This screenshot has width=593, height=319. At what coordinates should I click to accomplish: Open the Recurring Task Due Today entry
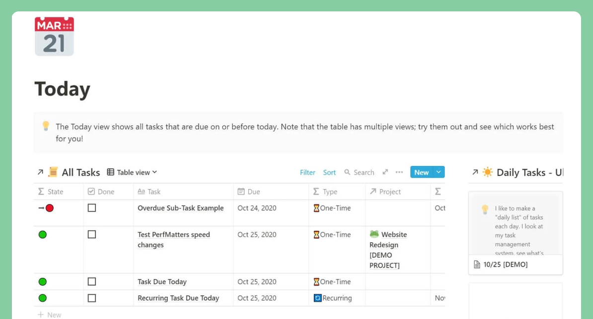178,298
